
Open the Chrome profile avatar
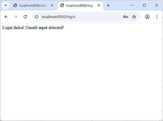pos(147,17)
